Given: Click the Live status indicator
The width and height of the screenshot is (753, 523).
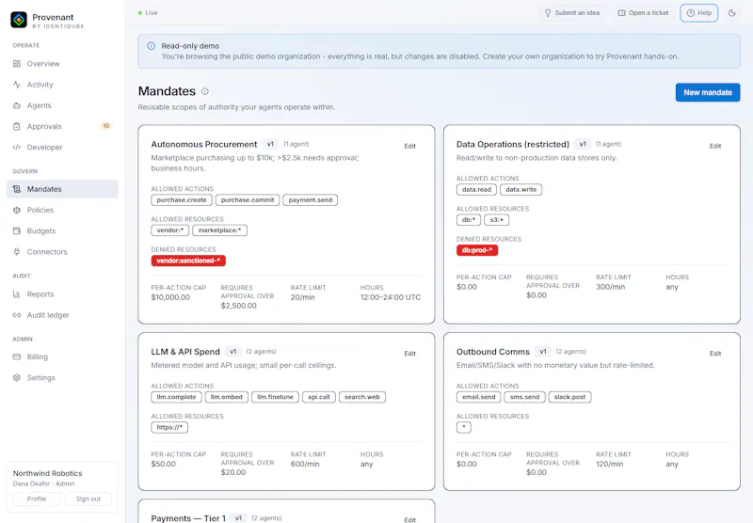Looking at the screenshot, I should (x=148, y=13).
